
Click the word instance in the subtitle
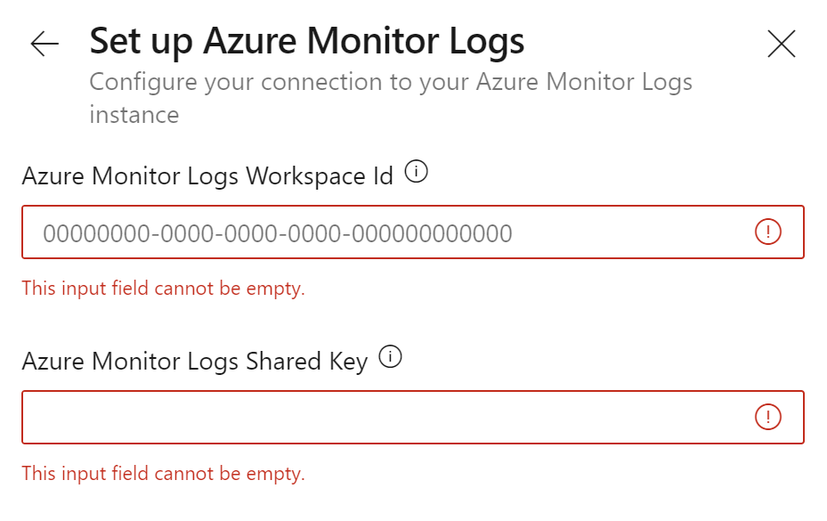pos(134,115)
